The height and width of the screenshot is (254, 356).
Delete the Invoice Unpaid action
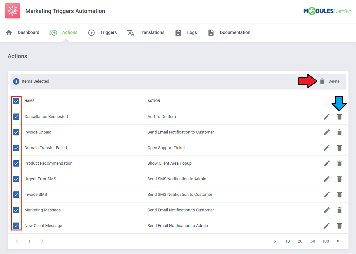pos(339,132)
